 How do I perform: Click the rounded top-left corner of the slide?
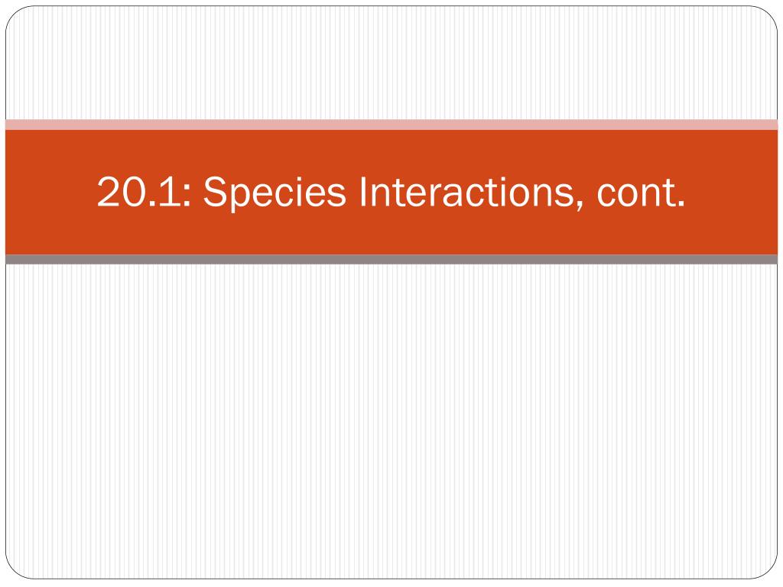[x=14, y=15]
